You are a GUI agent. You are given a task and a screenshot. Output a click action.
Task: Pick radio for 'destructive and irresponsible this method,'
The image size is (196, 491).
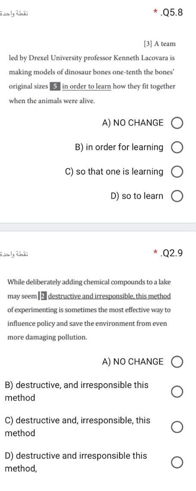177,462
